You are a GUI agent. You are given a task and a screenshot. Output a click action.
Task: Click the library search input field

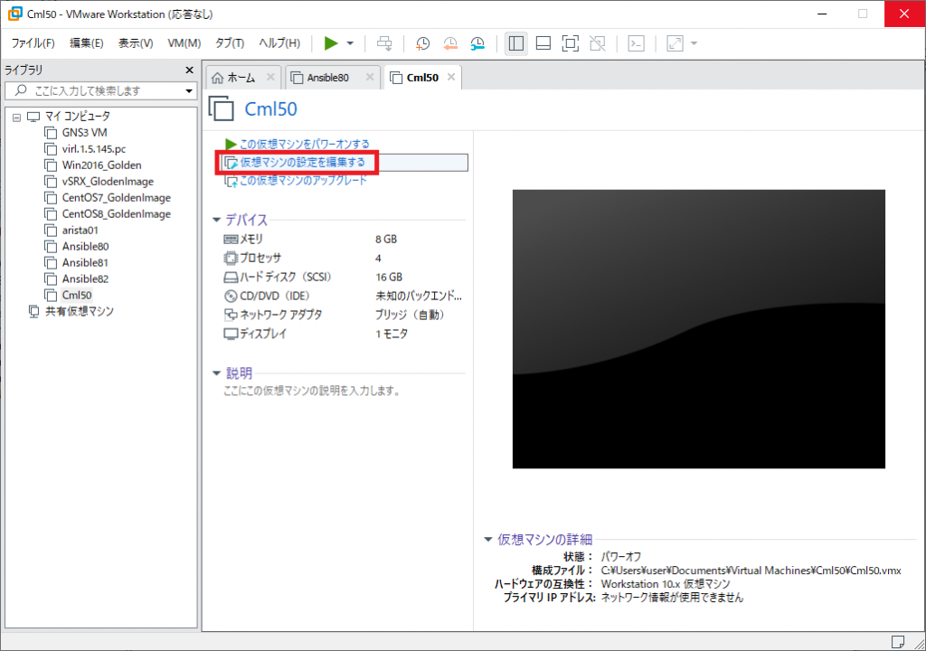click(95, 90)
